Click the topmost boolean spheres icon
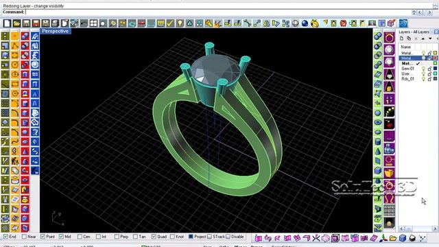The image size is (439, 247). [378, 36]
